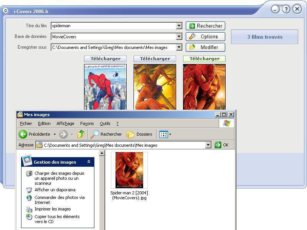
Task: Click the Gestion des images header icon
Action: tap(27, 160)
